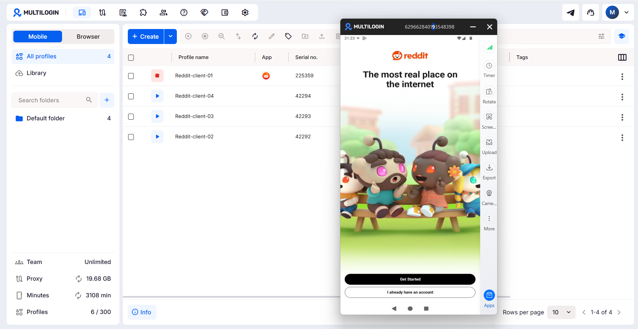Image resolution: width=638 pixels, height=329 pixels.
Task: Open the three-dot menu for Reddit-client-02 row
Action: (622, 138)
